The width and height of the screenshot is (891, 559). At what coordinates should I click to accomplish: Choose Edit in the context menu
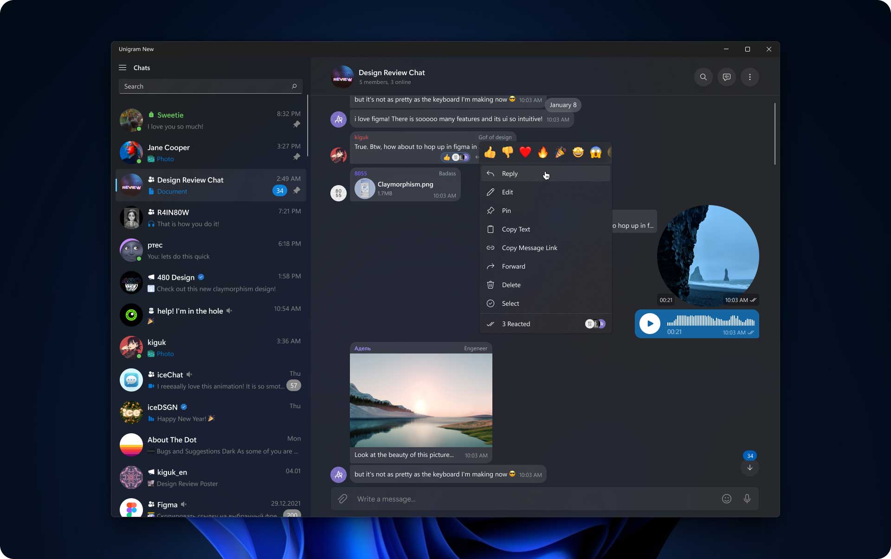(545, 192)
